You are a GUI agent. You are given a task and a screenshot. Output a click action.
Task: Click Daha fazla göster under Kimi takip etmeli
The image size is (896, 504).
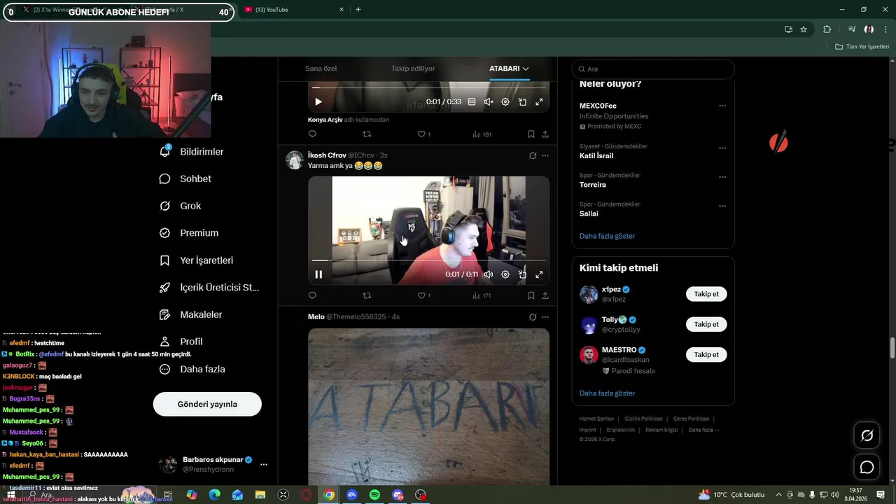607,393
